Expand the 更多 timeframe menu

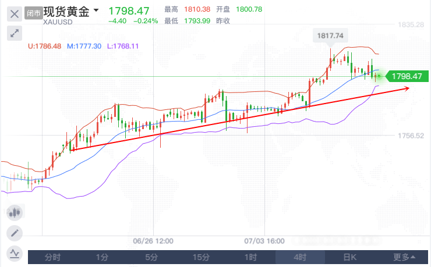[x=404, y=257]
